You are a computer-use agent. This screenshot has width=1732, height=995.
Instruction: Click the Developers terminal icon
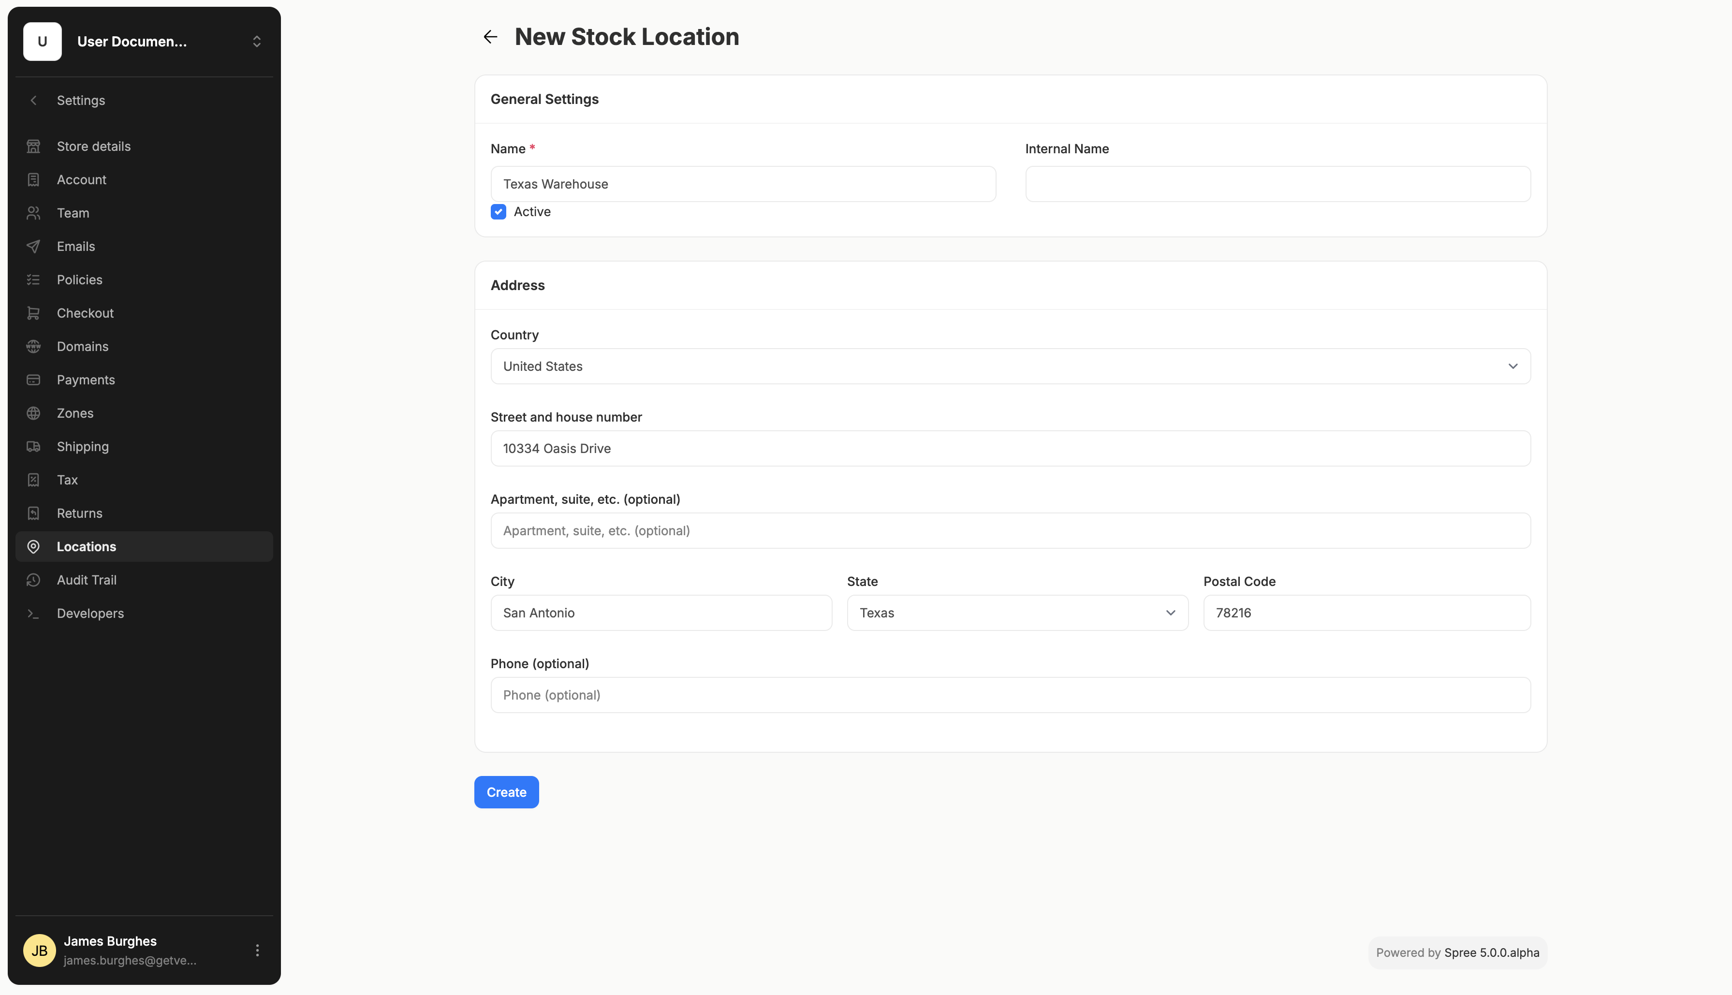click(33, 614)
